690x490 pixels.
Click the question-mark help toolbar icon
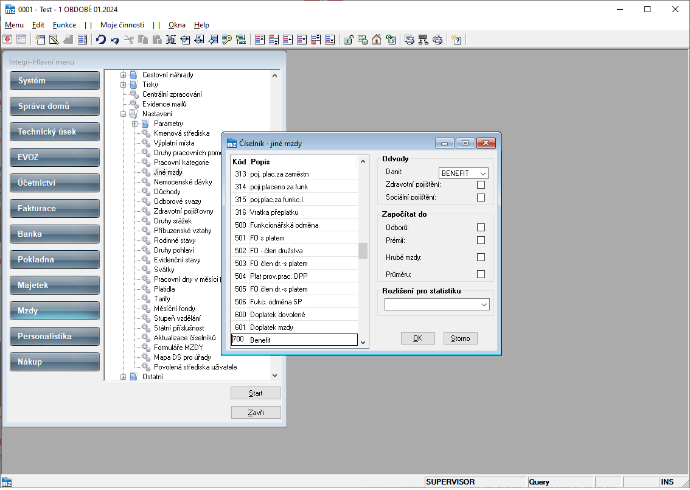coord(456,40)
